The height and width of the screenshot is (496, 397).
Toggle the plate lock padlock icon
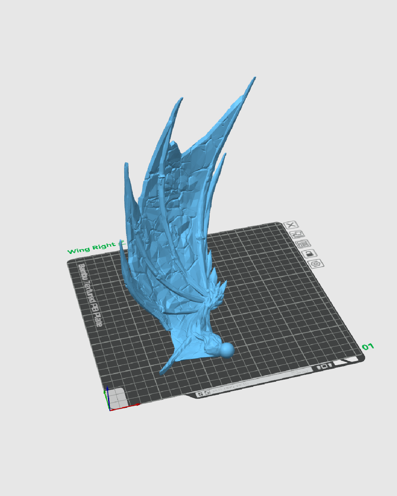[310, 254]
